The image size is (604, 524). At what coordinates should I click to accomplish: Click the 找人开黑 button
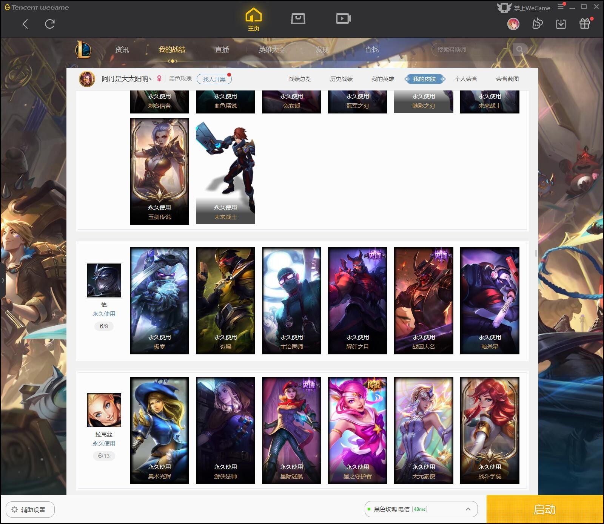click(x=214, y=79)
